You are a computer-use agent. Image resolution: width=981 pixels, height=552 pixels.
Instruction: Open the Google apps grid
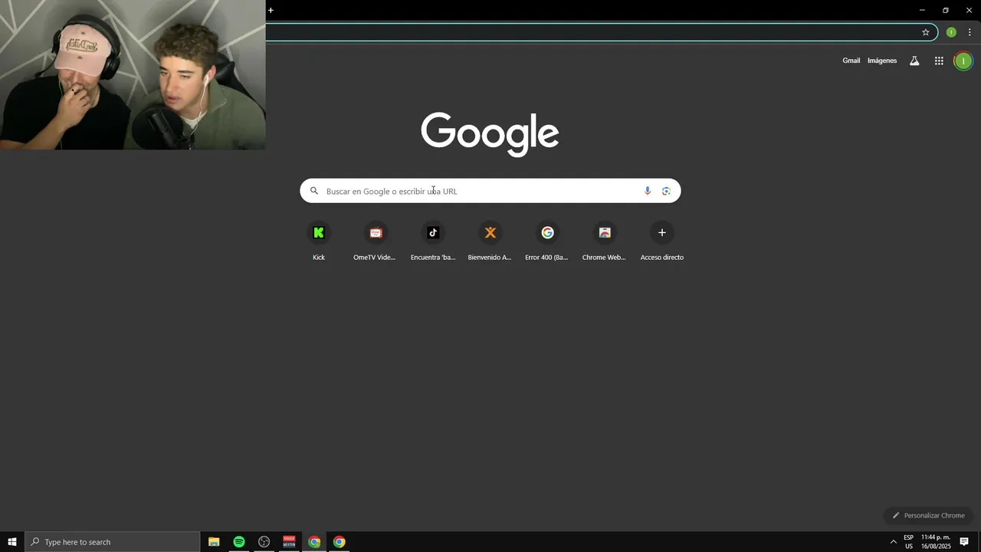pos(939,61)
